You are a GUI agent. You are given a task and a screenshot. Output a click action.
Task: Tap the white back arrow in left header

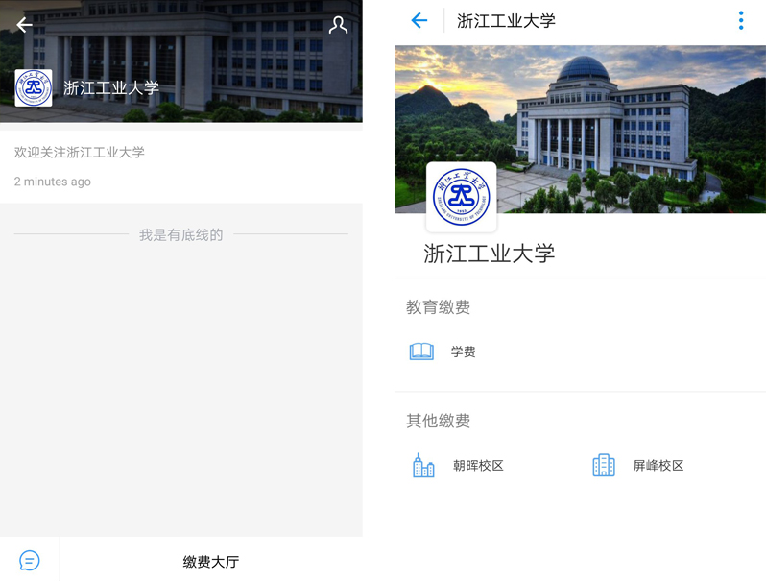tap(24, 25)
